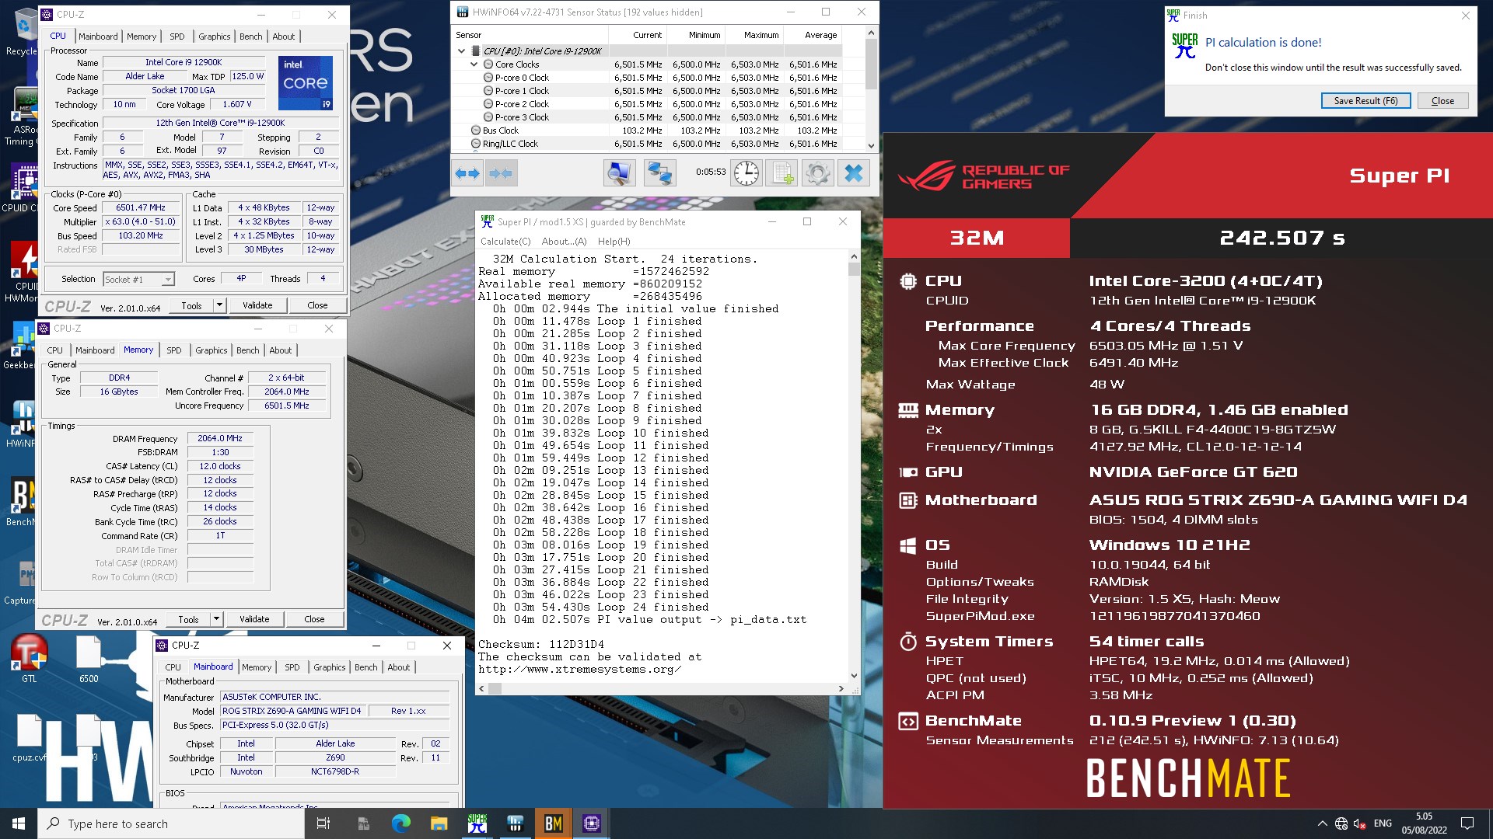Click the ENG language indicator
The image size is (1493, 839).
coord(1383,823)
